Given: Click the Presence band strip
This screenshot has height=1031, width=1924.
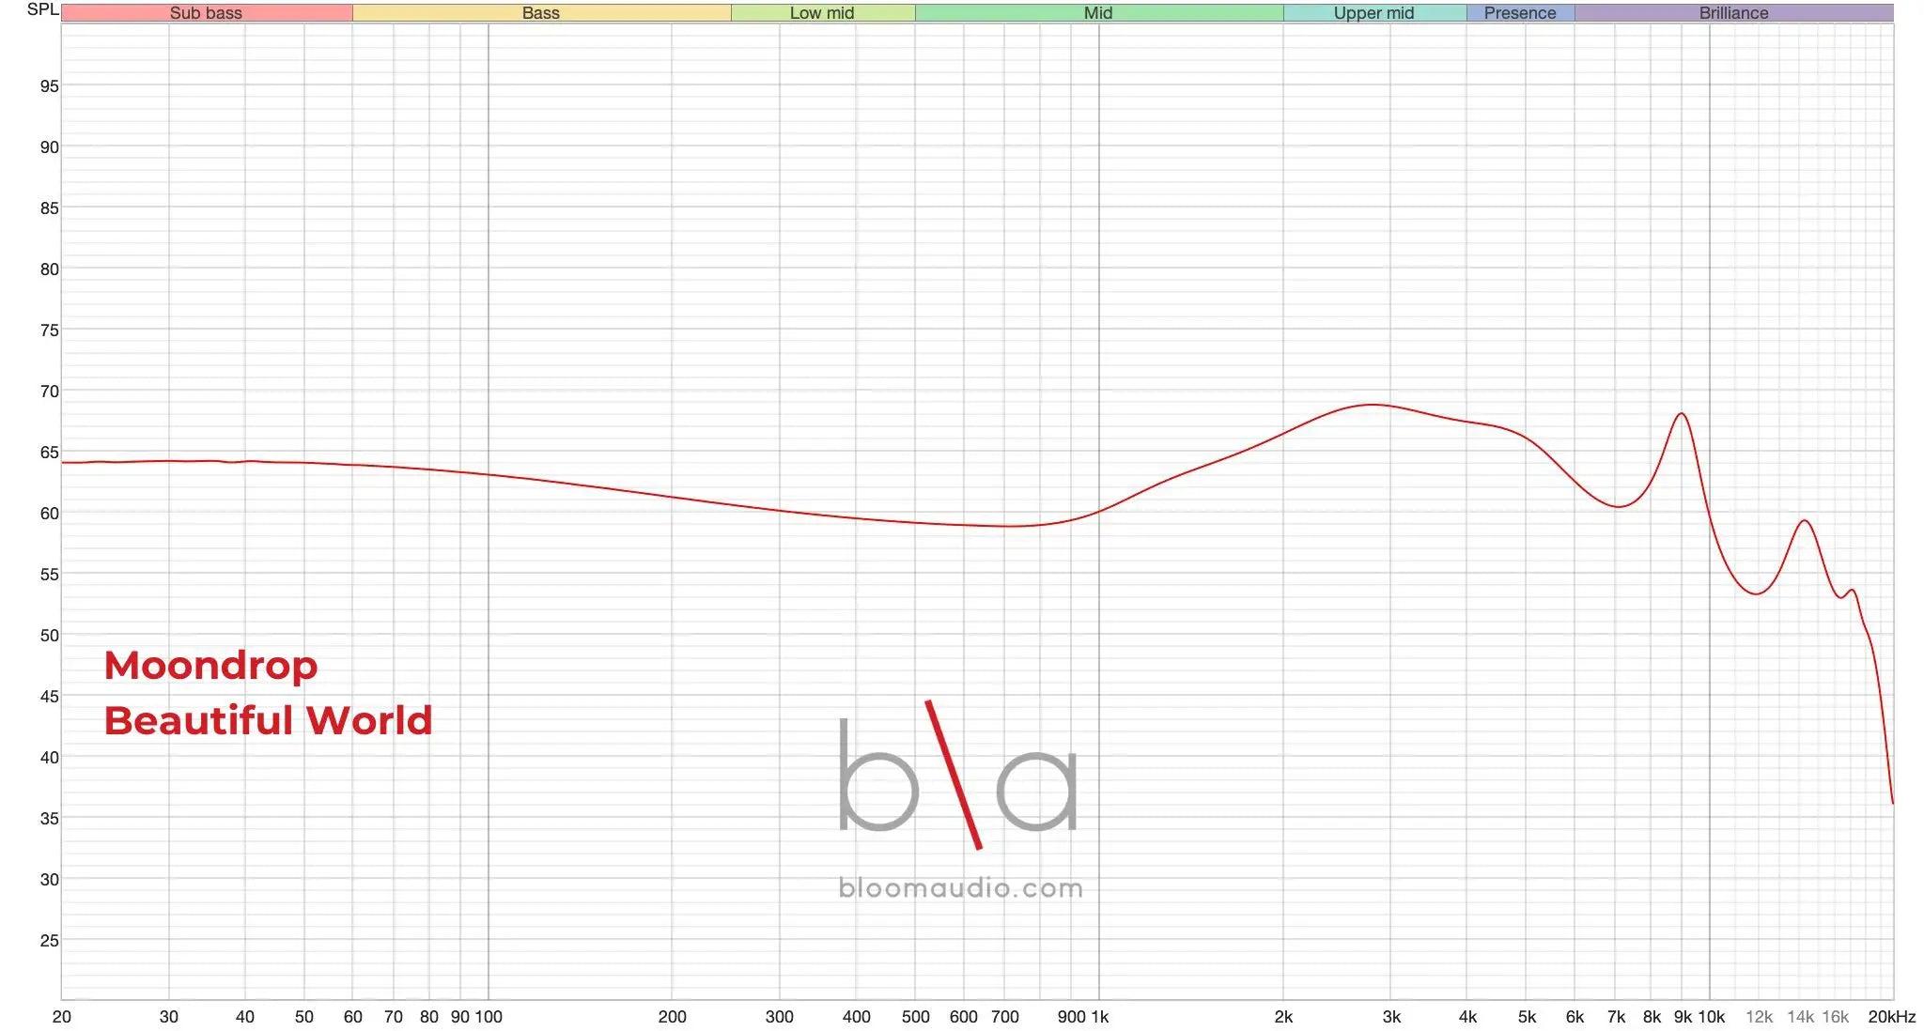Looking at the screenshot, I should [1520, 13].
